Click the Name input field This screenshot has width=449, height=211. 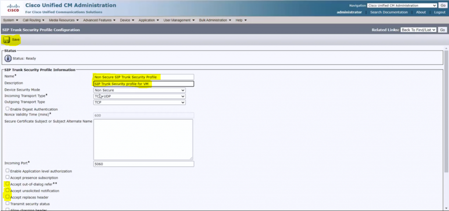(143, 77)
